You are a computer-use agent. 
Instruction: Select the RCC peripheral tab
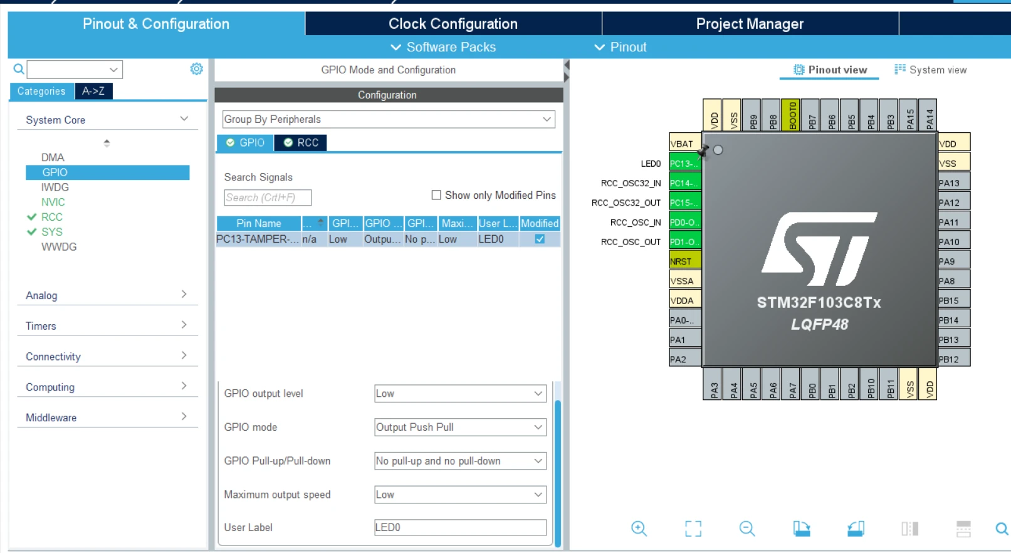coord(301,142)
